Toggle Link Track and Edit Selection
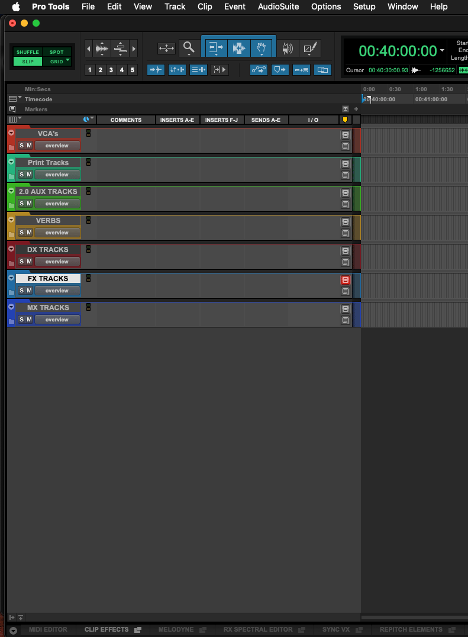 [198, 70]
